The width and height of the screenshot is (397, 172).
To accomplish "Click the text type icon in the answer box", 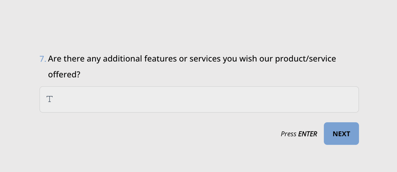I will click(x=50, y=99).
